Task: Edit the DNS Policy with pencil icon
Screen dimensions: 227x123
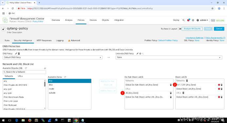Action: [x=16, y=54]
